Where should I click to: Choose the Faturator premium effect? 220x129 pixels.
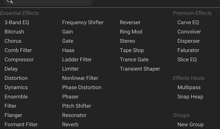[188, 50]
